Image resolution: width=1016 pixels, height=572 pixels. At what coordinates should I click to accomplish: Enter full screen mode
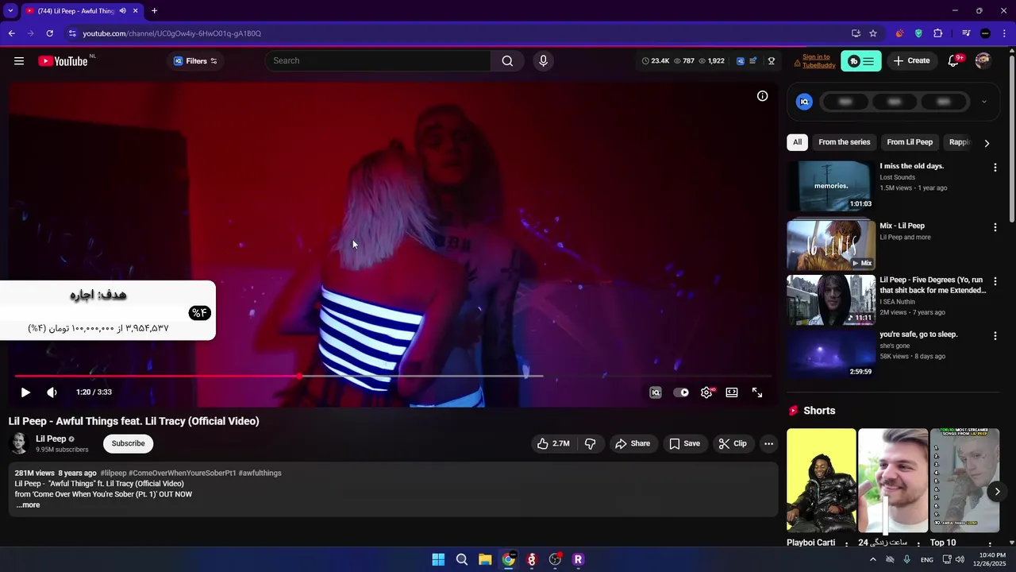757,392
